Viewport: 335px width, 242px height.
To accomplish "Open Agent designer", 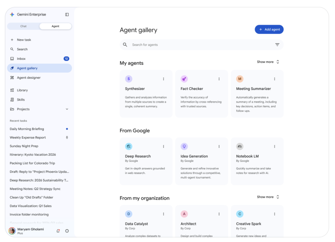I will (40, 78).
